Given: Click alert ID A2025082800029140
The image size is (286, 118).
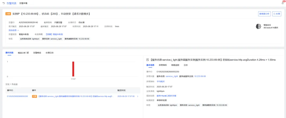Looking at the screenshot, I should [28, 22].
